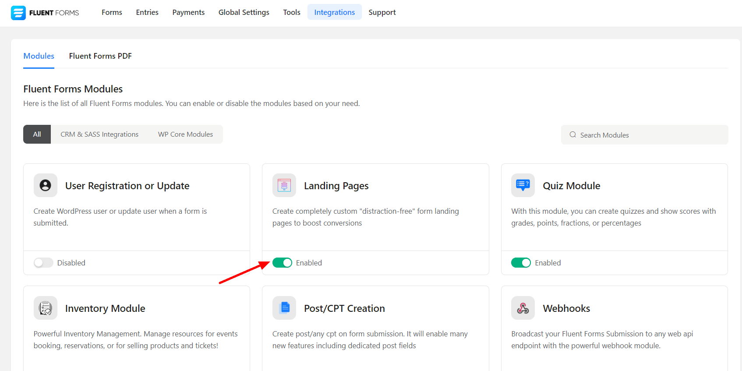Disable the Landing Pages toggle
Image resolution: width=742 pixels, height=371 pixels.
tap(282, 263)
